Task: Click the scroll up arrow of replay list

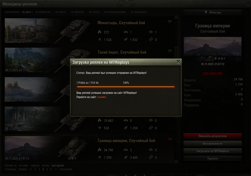Action: click(x=176, y=17)
